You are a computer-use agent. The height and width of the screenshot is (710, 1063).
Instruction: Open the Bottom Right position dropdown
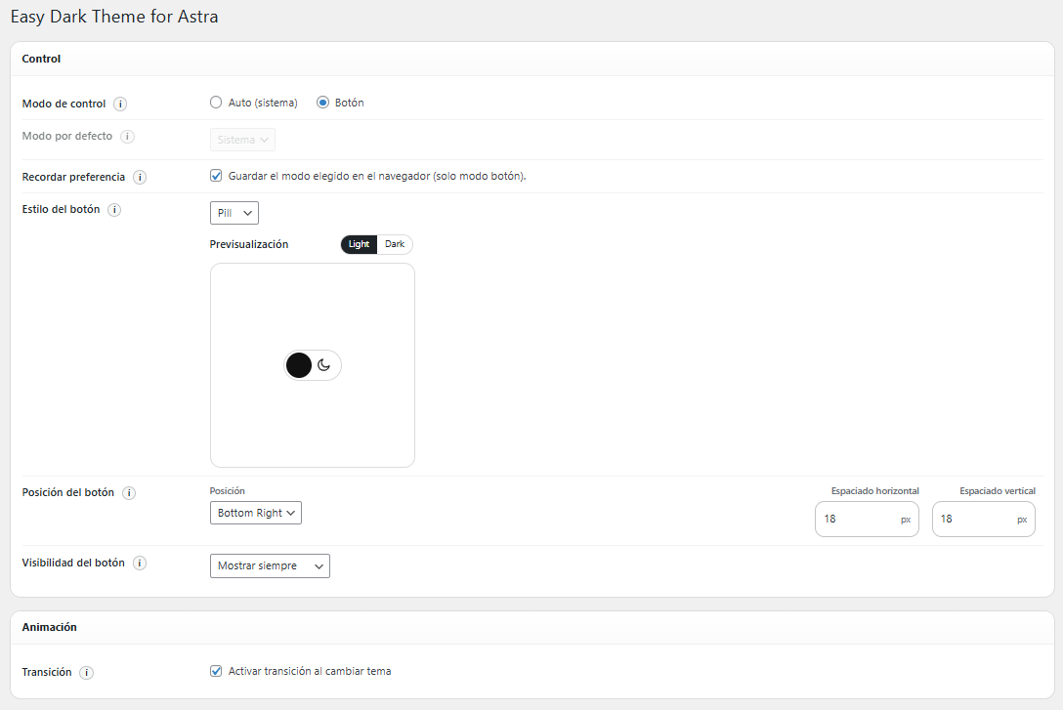255,513
